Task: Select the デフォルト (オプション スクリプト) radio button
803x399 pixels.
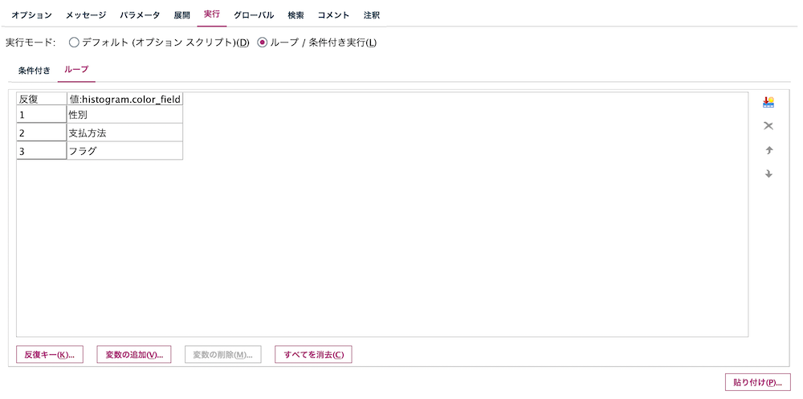Action: (x=74, y=43)
